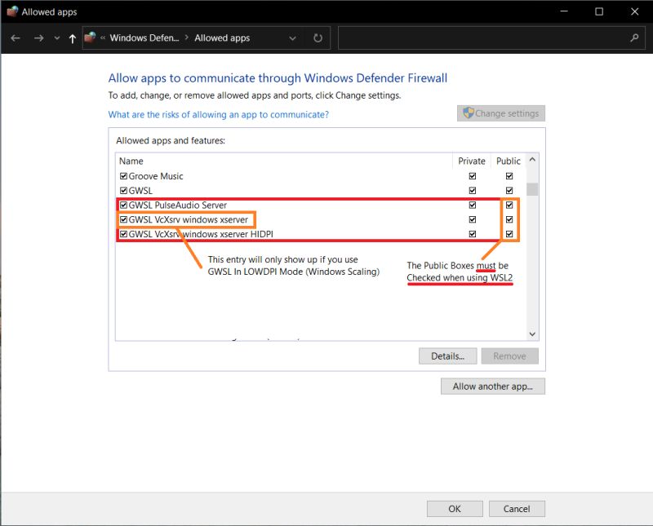Viewport: 653px width, 526px height.
Task: Click the list scroll up arrow
Action: coord(532,159)
